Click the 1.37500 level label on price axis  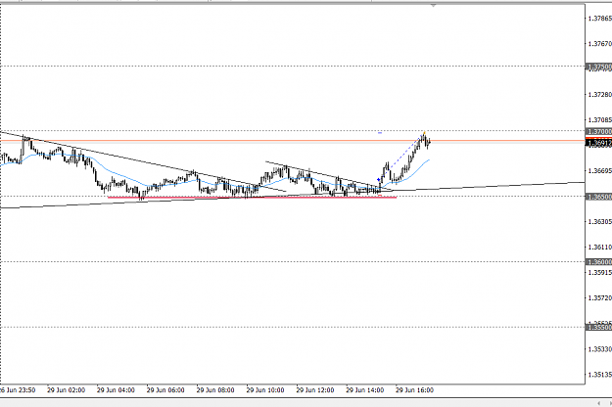[x=598, y=68]
